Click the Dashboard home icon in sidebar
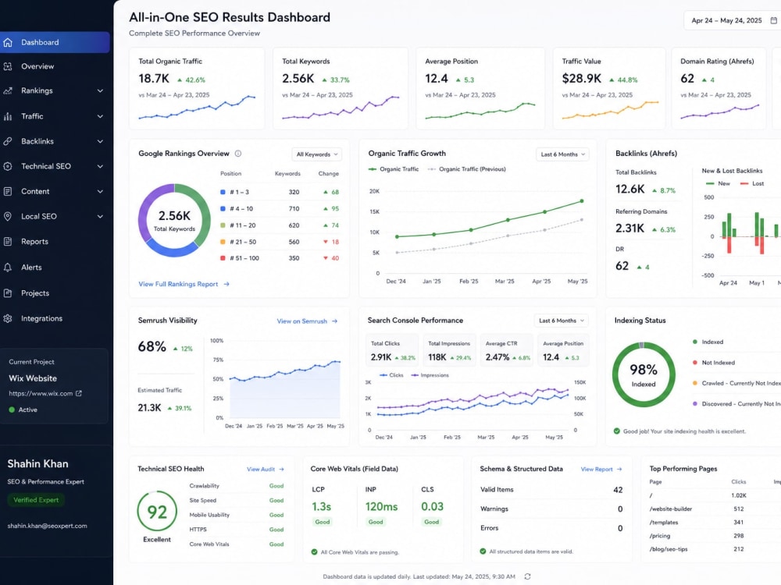Image resolution: width=781 pixels, height=585 pixels. coord(8,42)
